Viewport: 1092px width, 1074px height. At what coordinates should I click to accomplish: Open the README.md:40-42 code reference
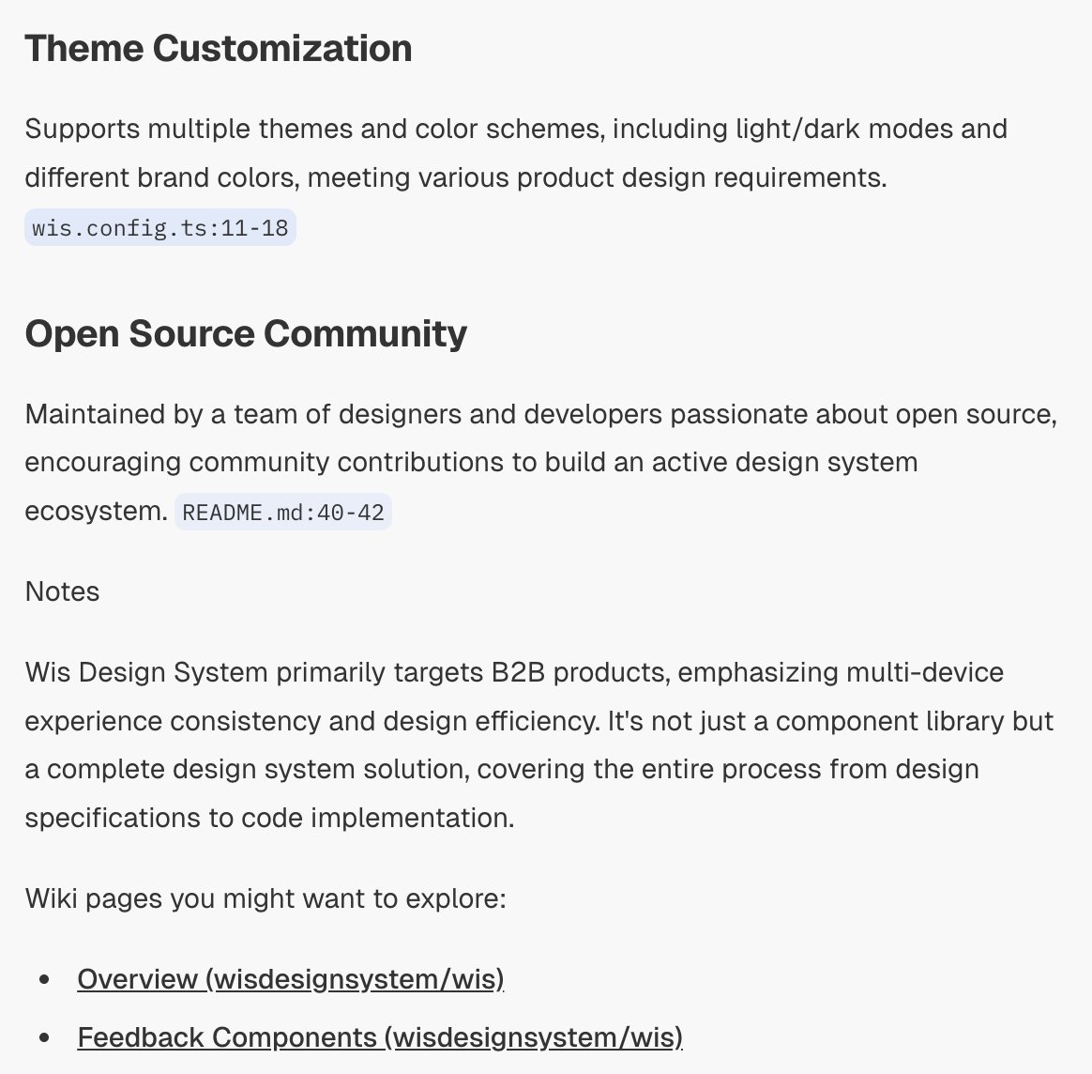[x=282, y=513]
